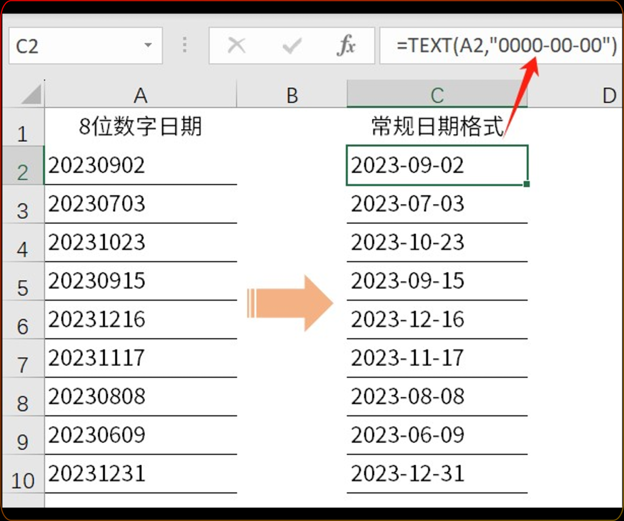The height and width of the screenshot is (521, 624).
Task: Select column C header
Action: (x=437, y=94)
